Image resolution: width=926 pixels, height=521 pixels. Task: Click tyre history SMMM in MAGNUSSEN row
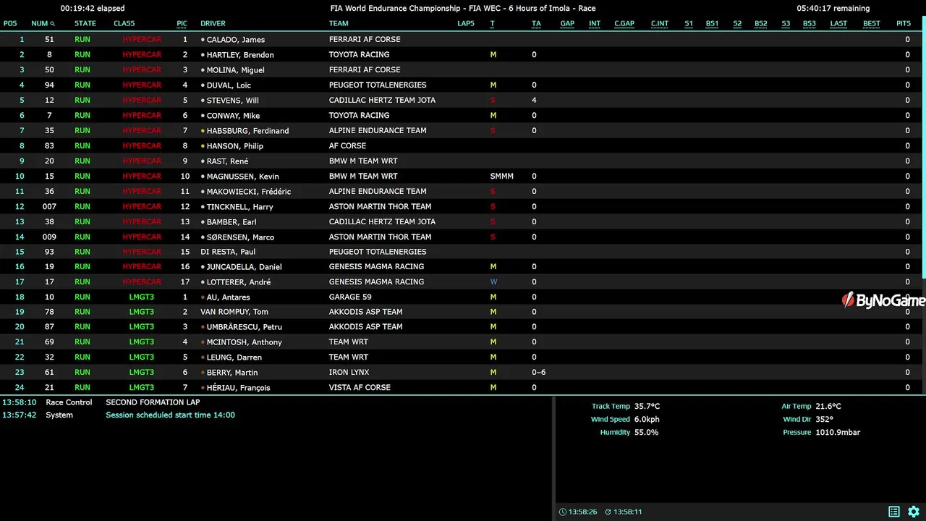pyautogui.click(x=501, y=177)
